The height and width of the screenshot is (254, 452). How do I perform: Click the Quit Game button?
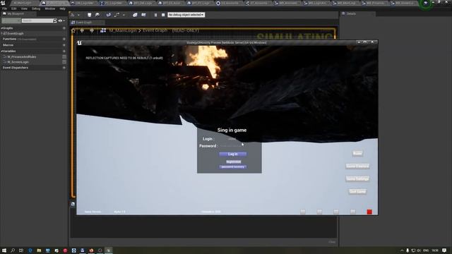[357, 191]
